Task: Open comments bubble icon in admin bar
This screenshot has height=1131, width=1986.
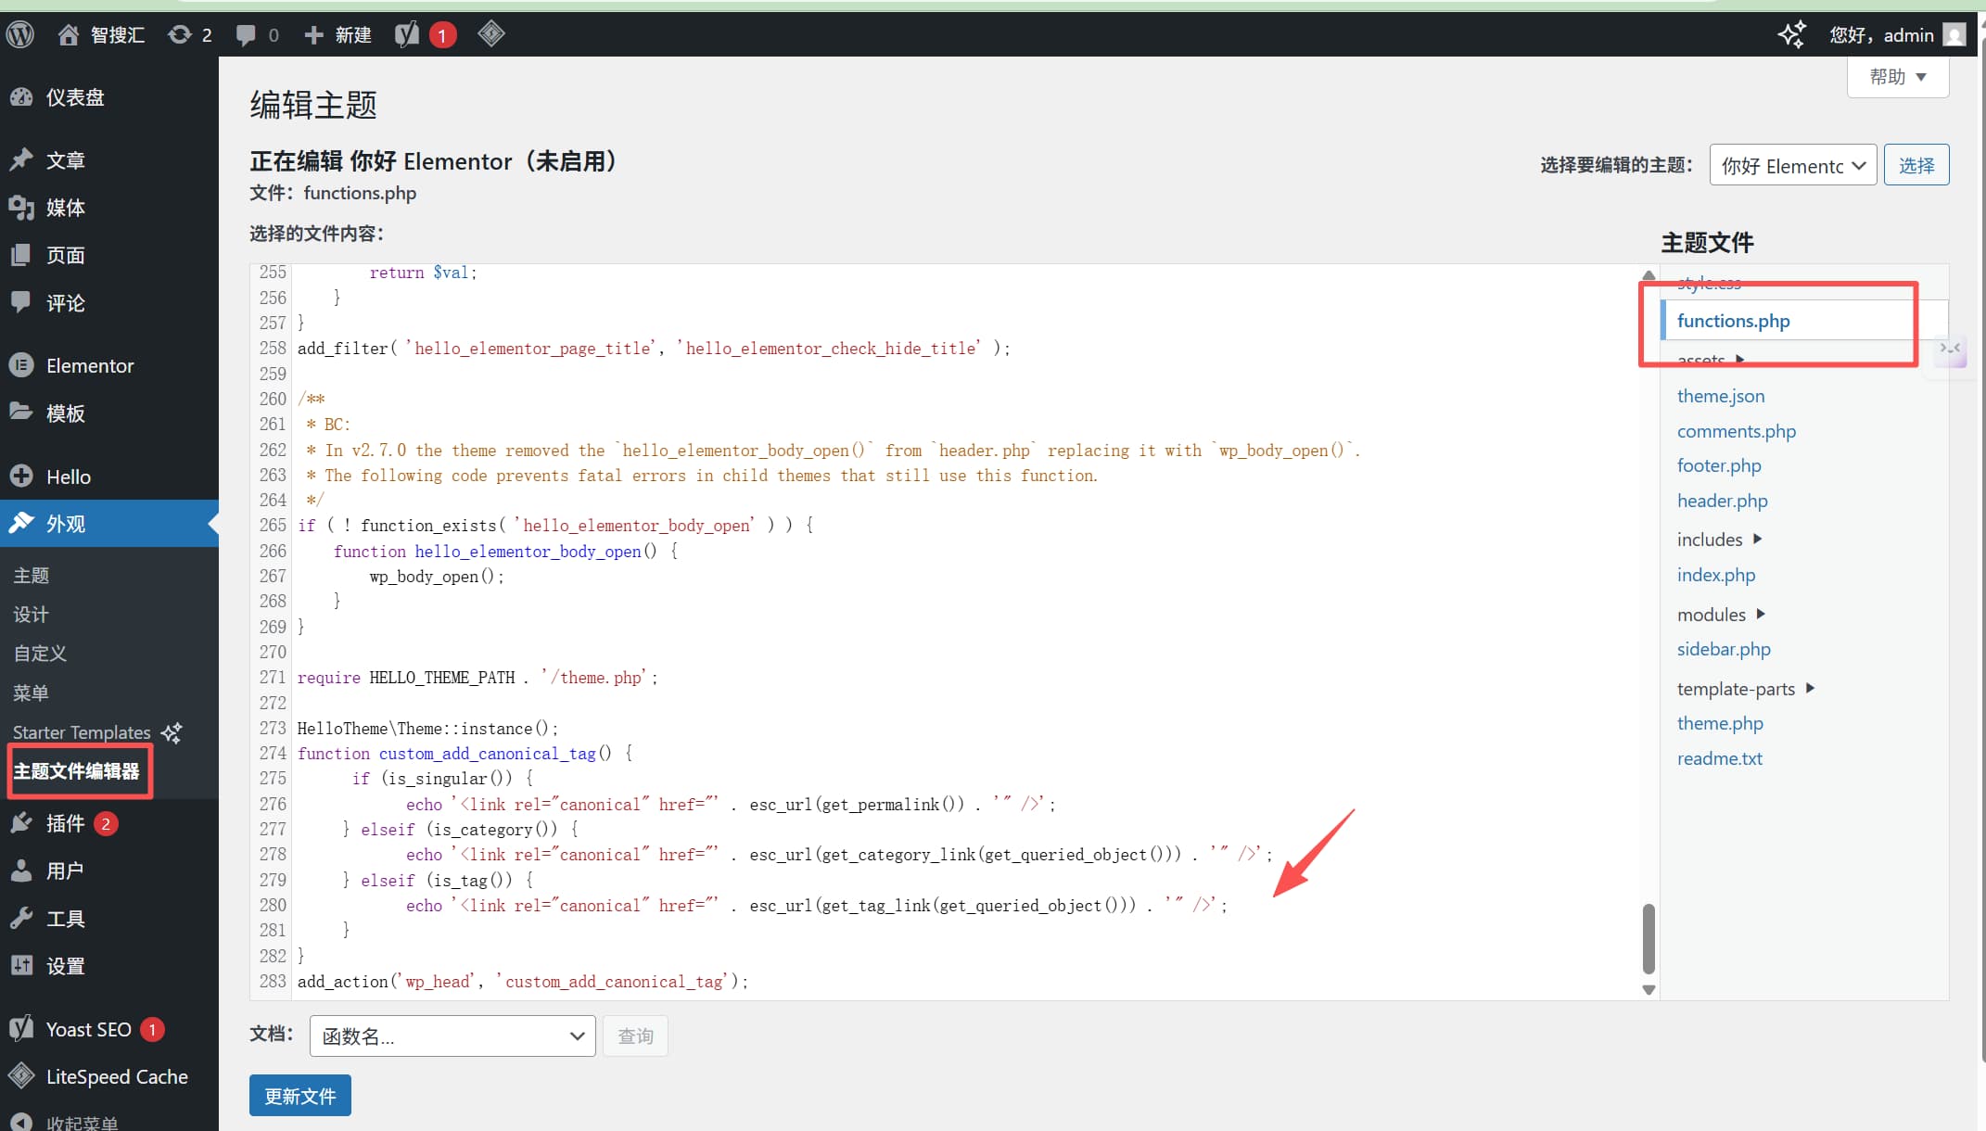Action: (x=246, y=35)
